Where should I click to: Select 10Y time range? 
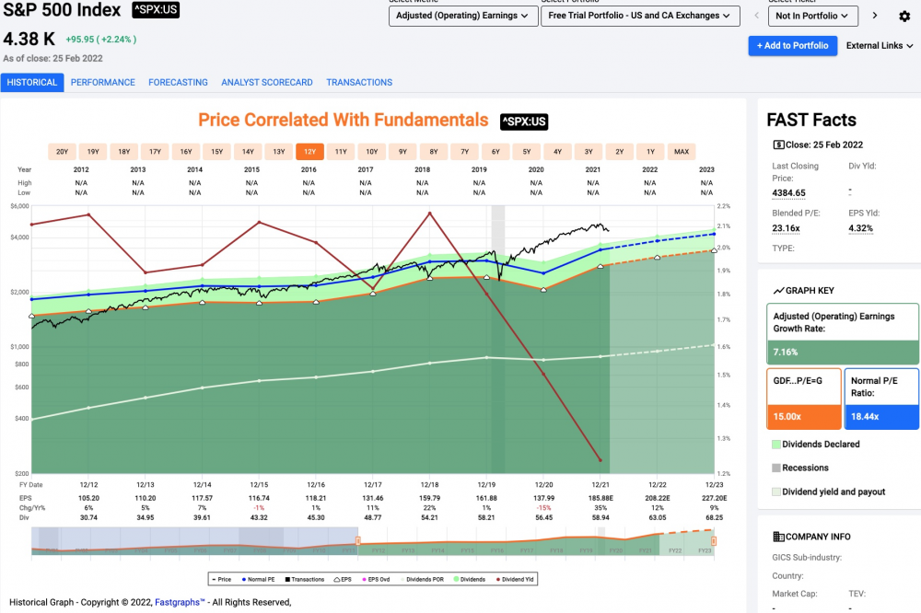[372, 152]
